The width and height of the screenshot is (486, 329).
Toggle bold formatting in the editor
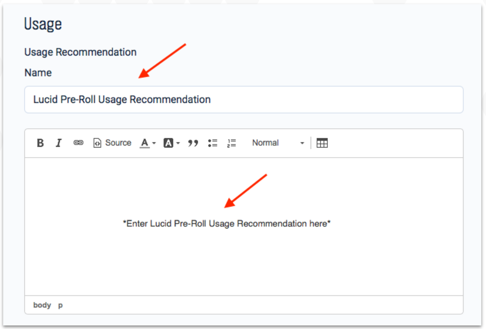click(x=40, y=143)
